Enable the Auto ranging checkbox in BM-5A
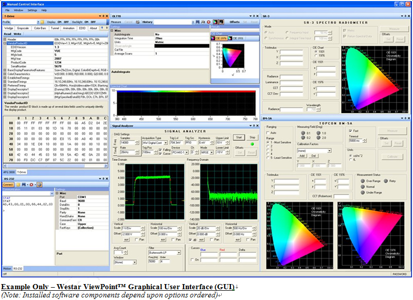 click(x=268, y=133)
